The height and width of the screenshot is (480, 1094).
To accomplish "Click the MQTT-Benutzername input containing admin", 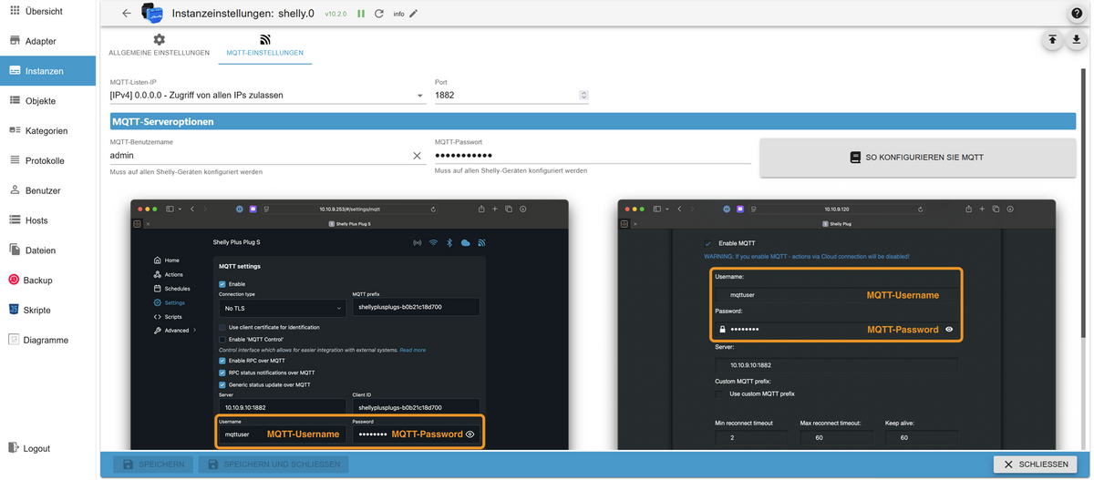I will (x=260, y=156).
